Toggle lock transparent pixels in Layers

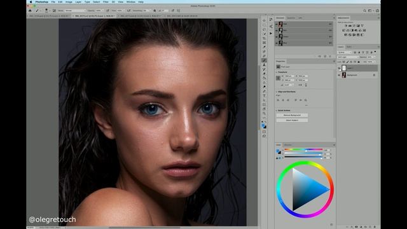click(x=343, y=62)
